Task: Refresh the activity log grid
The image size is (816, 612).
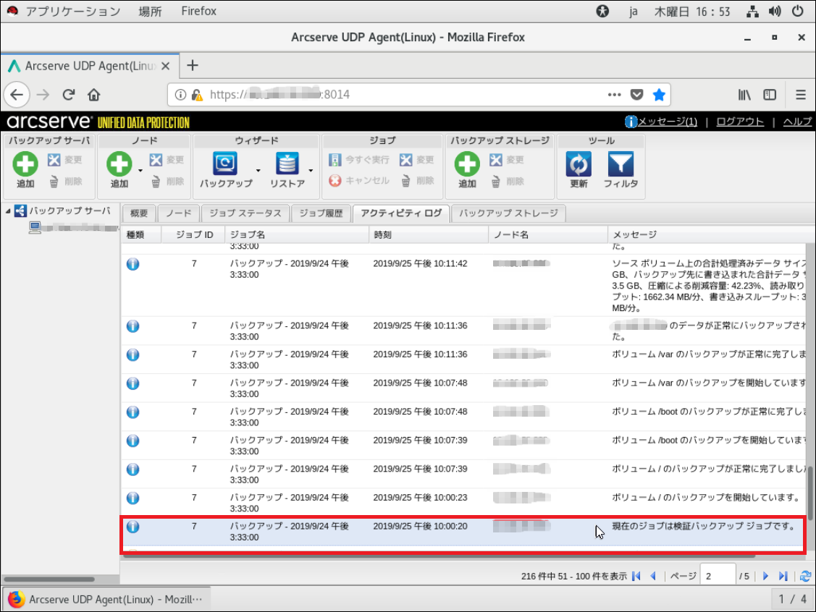Action: pos(806,576)
